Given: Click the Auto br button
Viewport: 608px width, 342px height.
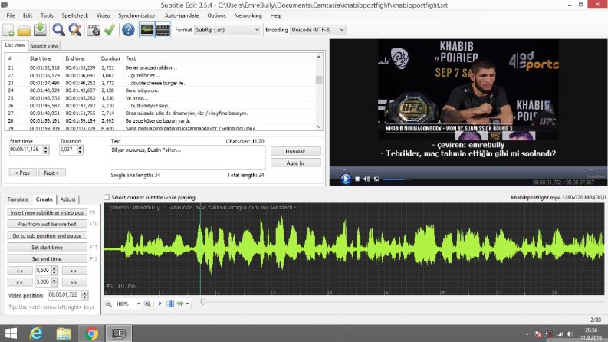Looking at the screenshot, I should tap(295, 163).
